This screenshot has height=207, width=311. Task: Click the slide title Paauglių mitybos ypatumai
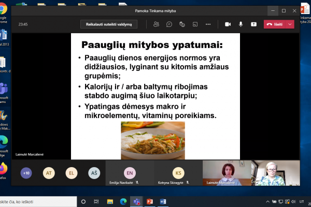(152, 45)
